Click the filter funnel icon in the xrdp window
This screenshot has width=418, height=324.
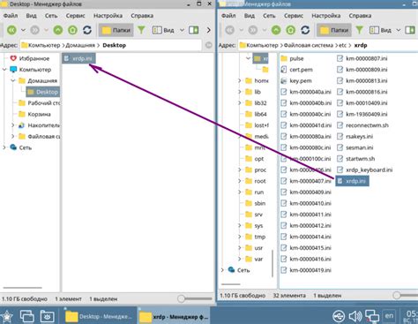click(x=359, y=30)
